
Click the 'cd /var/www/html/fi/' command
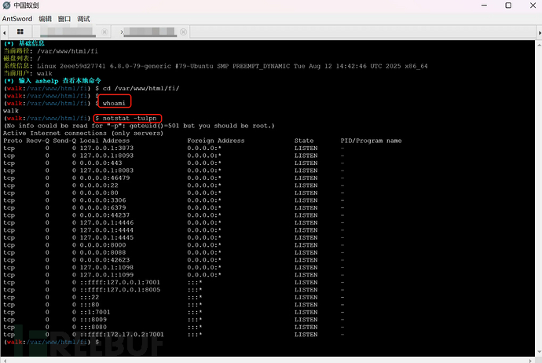[141, 88]
